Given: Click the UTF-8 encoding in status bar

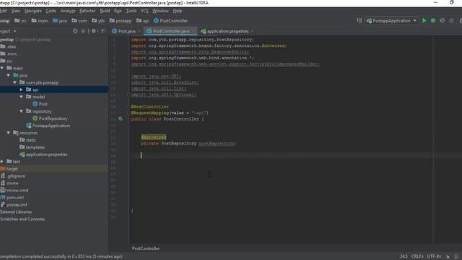Looking at the screenshot, I should coord(435,256).
